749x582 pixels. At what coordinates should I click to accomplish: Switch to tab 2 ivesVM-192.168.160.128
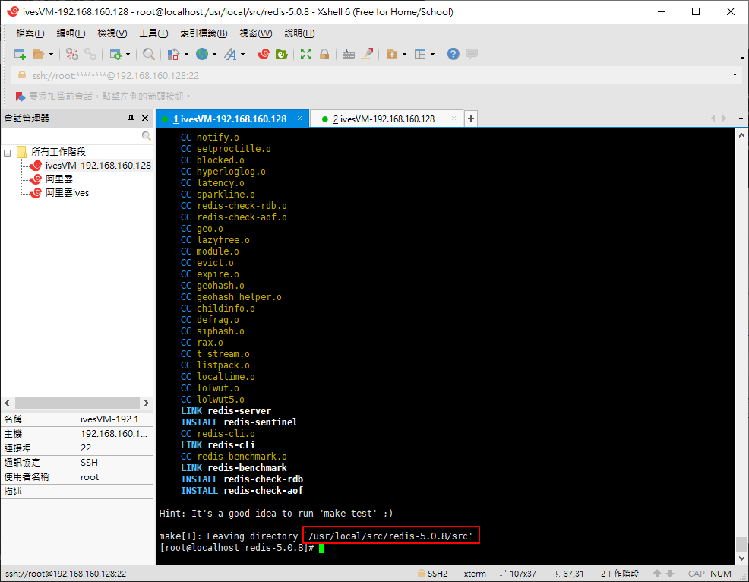click(386, 119)
